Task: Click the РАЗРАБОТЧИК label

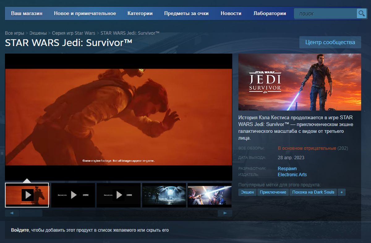Action: coord(253,168)
